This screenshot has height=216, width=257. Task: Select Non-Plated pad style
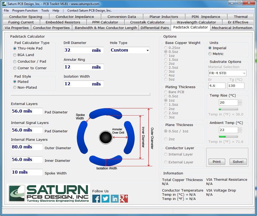(15, 87)
